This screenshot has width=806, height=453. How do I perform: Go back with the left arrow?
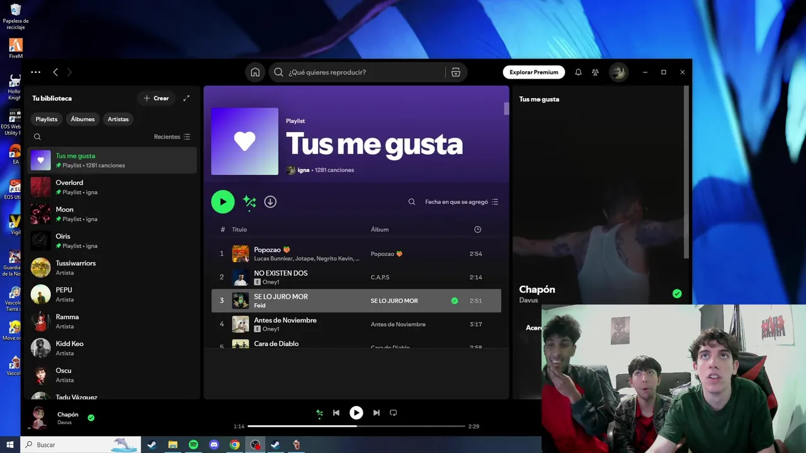pyautogui.click(x=55, y=72)
